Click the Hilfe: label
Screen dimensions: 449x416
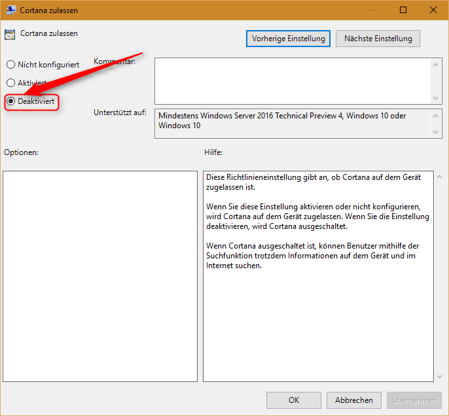coord(213,152)
